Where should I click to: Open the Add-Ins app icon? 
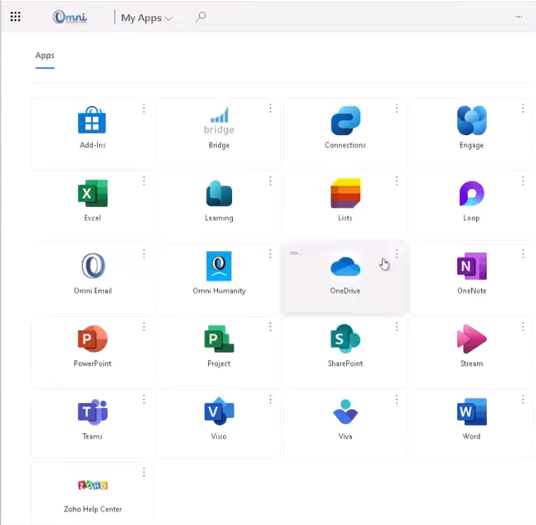click(x=92, y=120)
